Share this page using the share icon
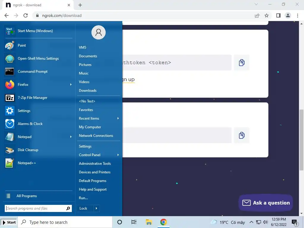The width and height of the screenshot is (304, 228). pyautogui.click(x=257, y=15)
